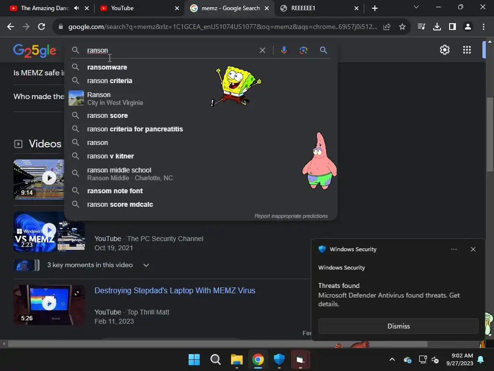The width and height of the screenshot is (494, 371).
Task: Switch to the REEEEEE1 tab
Action: pyautogui.click(x=318, y=8)
